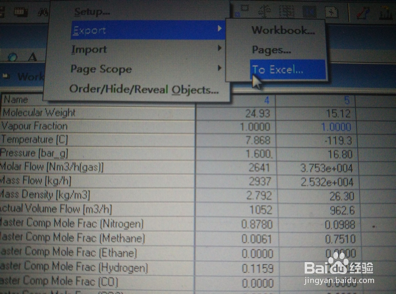Click the Temperature [C] row label
This screenshot has height=294, width=396.
tap(34, 139)
